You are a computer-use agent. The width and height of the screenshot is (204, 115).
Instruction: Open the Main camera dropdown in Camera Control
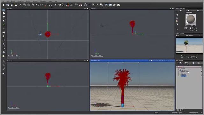[200, 35]
